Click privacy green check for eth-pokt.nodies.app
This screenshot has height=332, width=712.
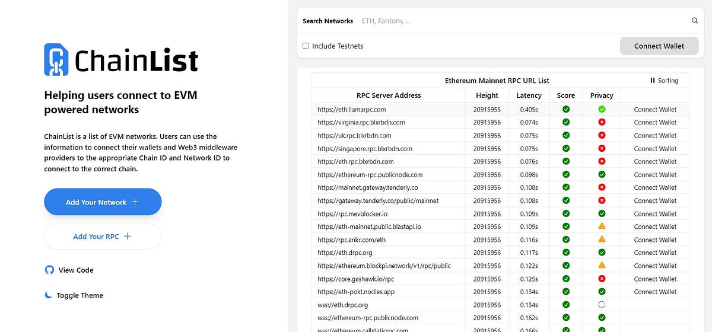coord(602,292)
